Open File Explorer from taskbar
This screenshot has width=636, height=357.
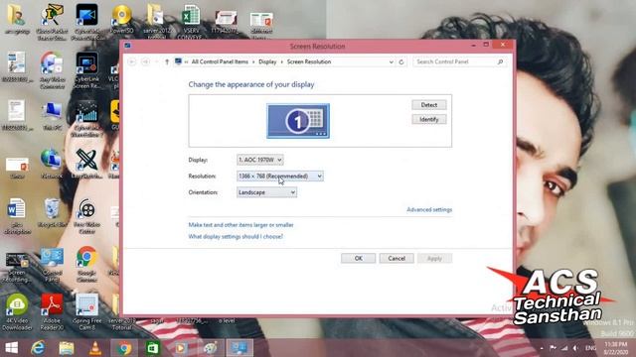[67, 348]
